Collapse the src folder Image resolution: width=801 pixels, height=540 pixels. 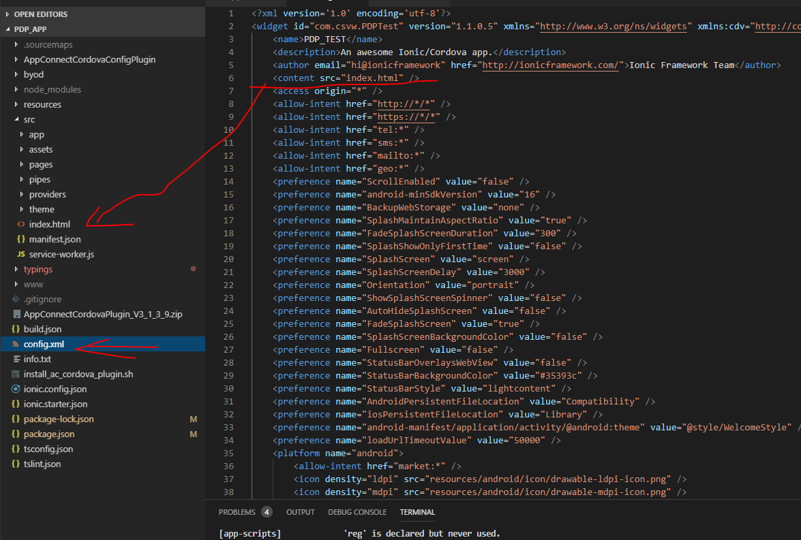pyautogui.click(x=16, y=119)
